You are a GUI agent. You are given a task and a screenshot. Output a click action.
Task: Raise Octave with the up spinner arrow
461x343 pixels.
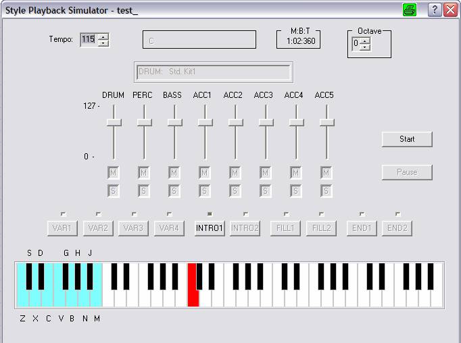point(365,41)
